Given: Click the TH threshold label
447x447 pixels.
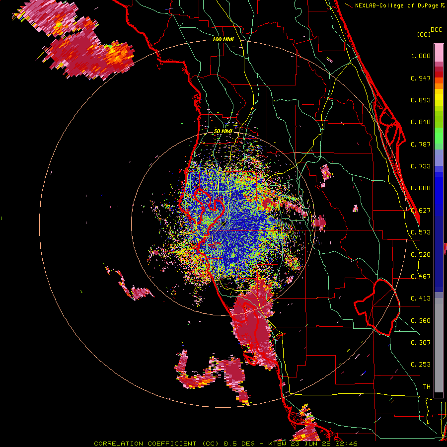Looking at the screenshot, I should tap(427, 387).
